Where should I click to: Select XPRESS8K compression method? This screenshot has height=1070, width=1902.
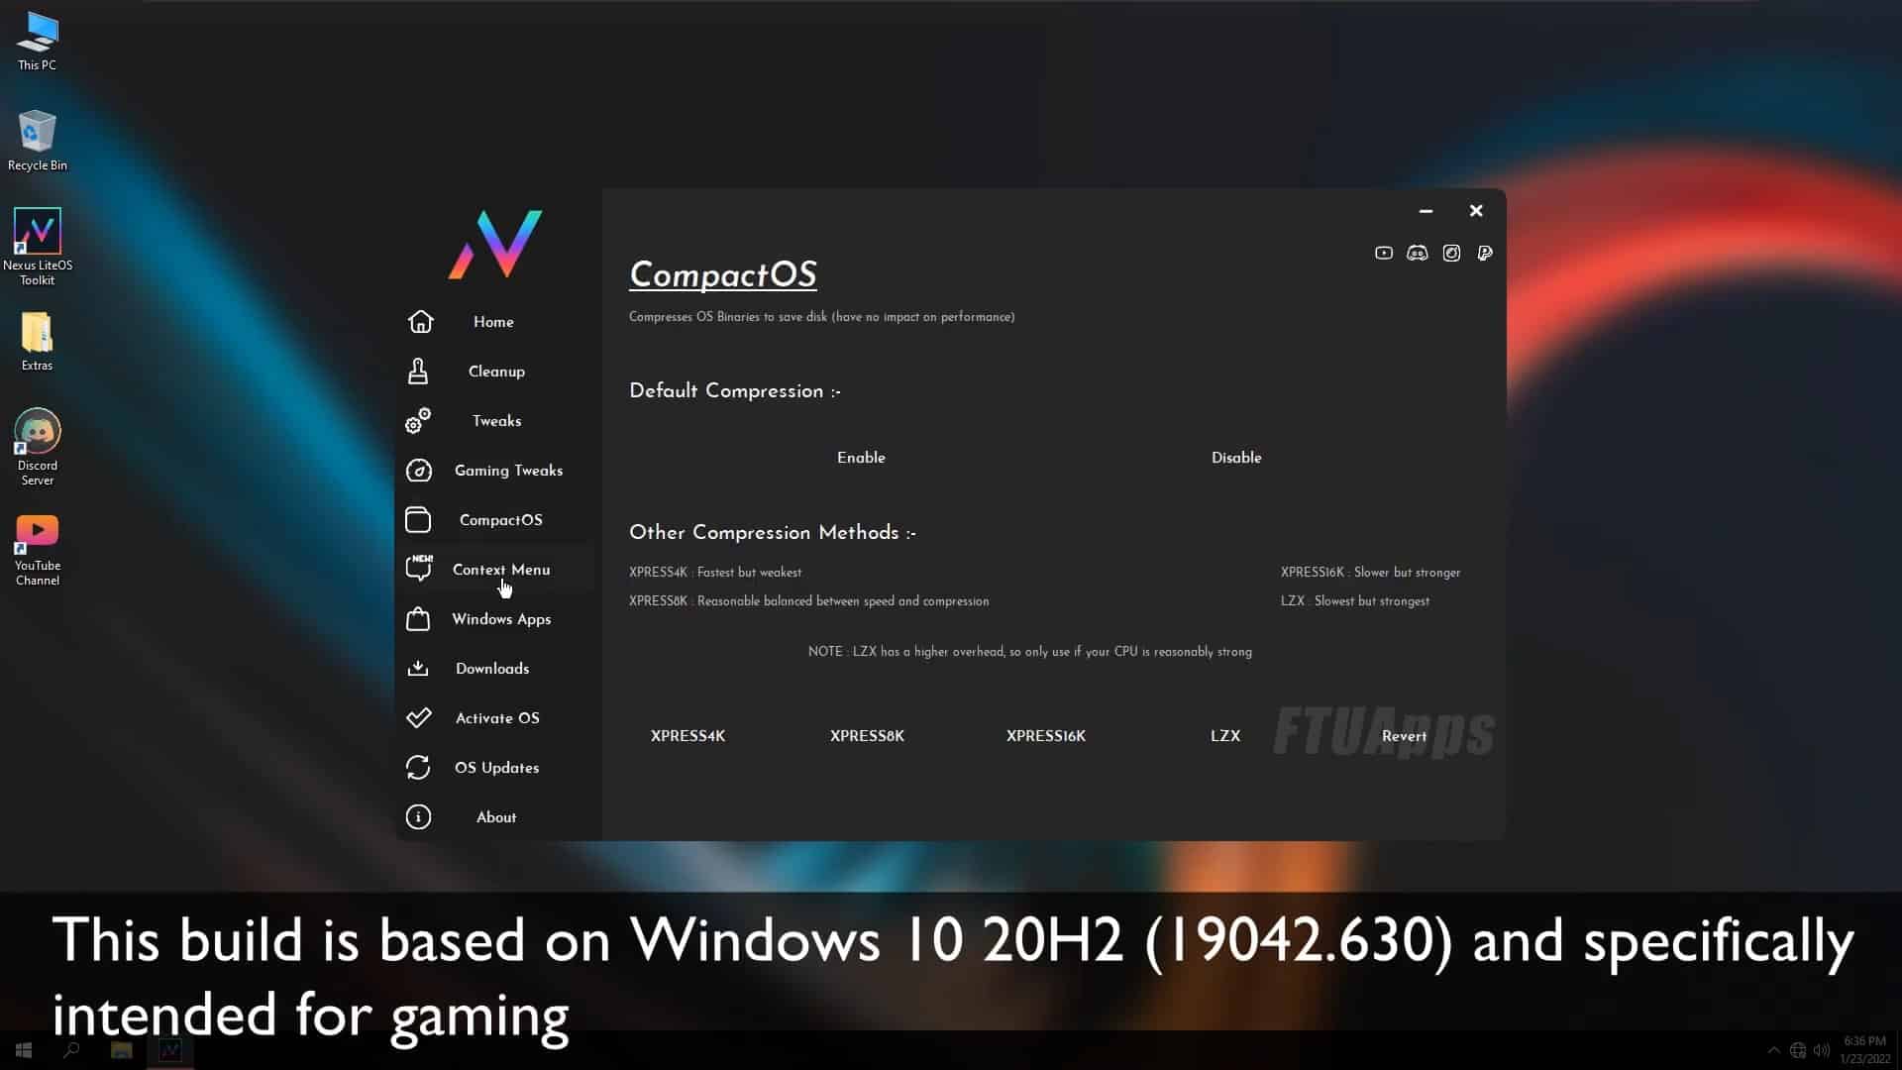[868, 735]
